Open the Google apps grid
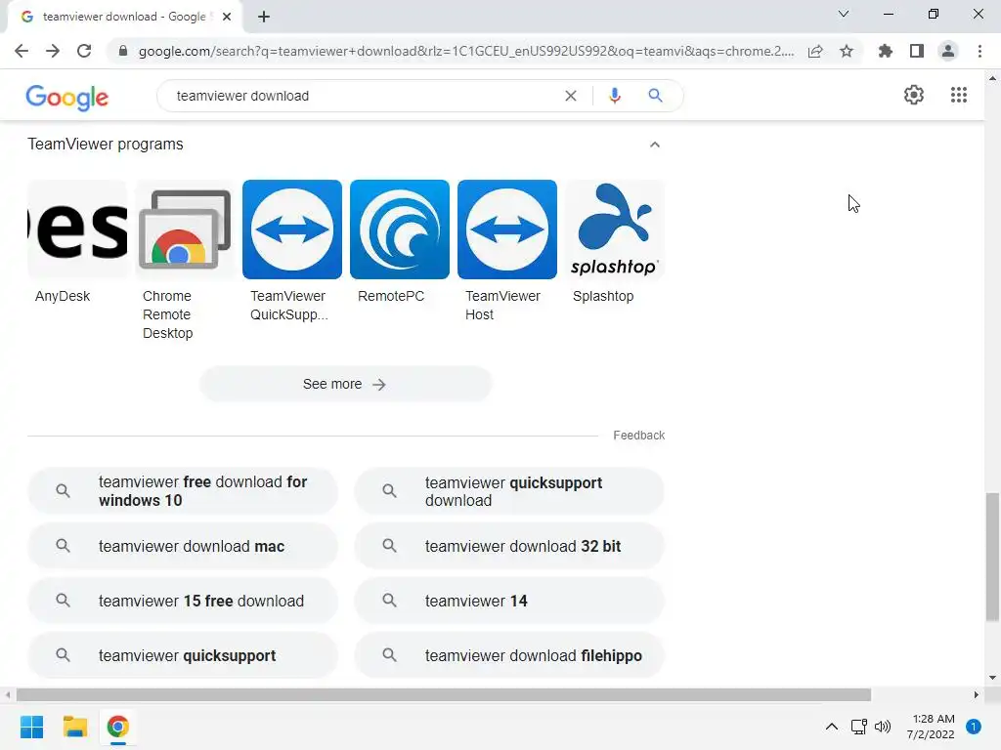Viewport: 1001px width, 750px height. click(x=959, y=95)
